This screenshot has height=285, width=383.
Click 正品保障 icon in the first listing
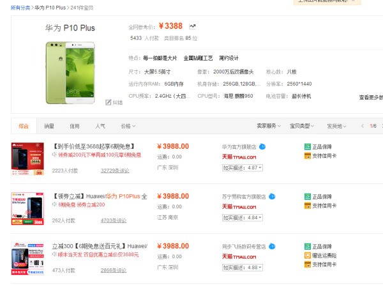(x=308, y=147)
